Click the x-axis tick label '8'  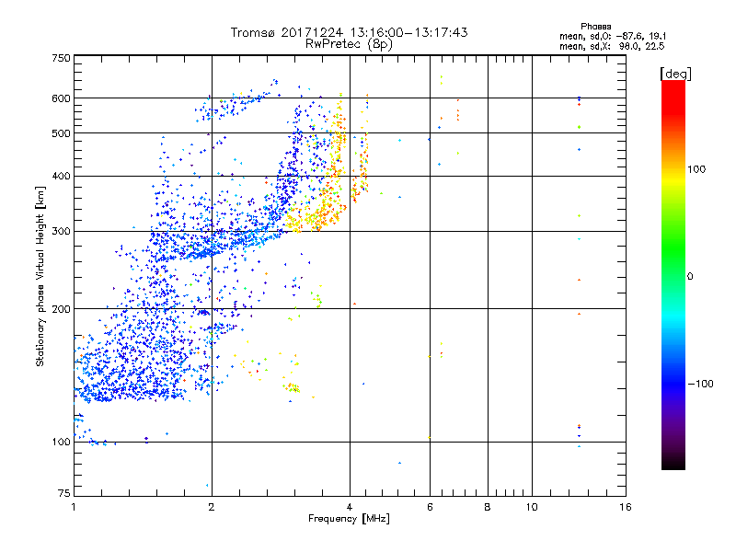488,507
